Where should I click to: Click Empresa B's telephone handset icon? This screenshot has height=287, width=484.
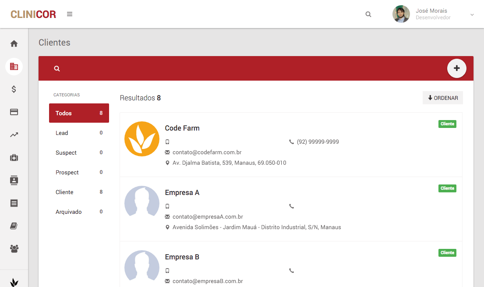click(291, 271)
